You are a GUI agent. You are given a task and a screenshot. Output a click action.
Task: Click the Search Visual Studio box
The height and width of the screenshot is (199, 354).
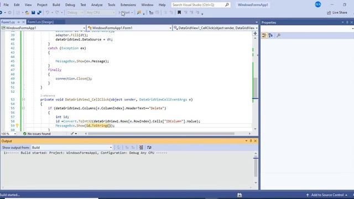(x=200, y=5)
